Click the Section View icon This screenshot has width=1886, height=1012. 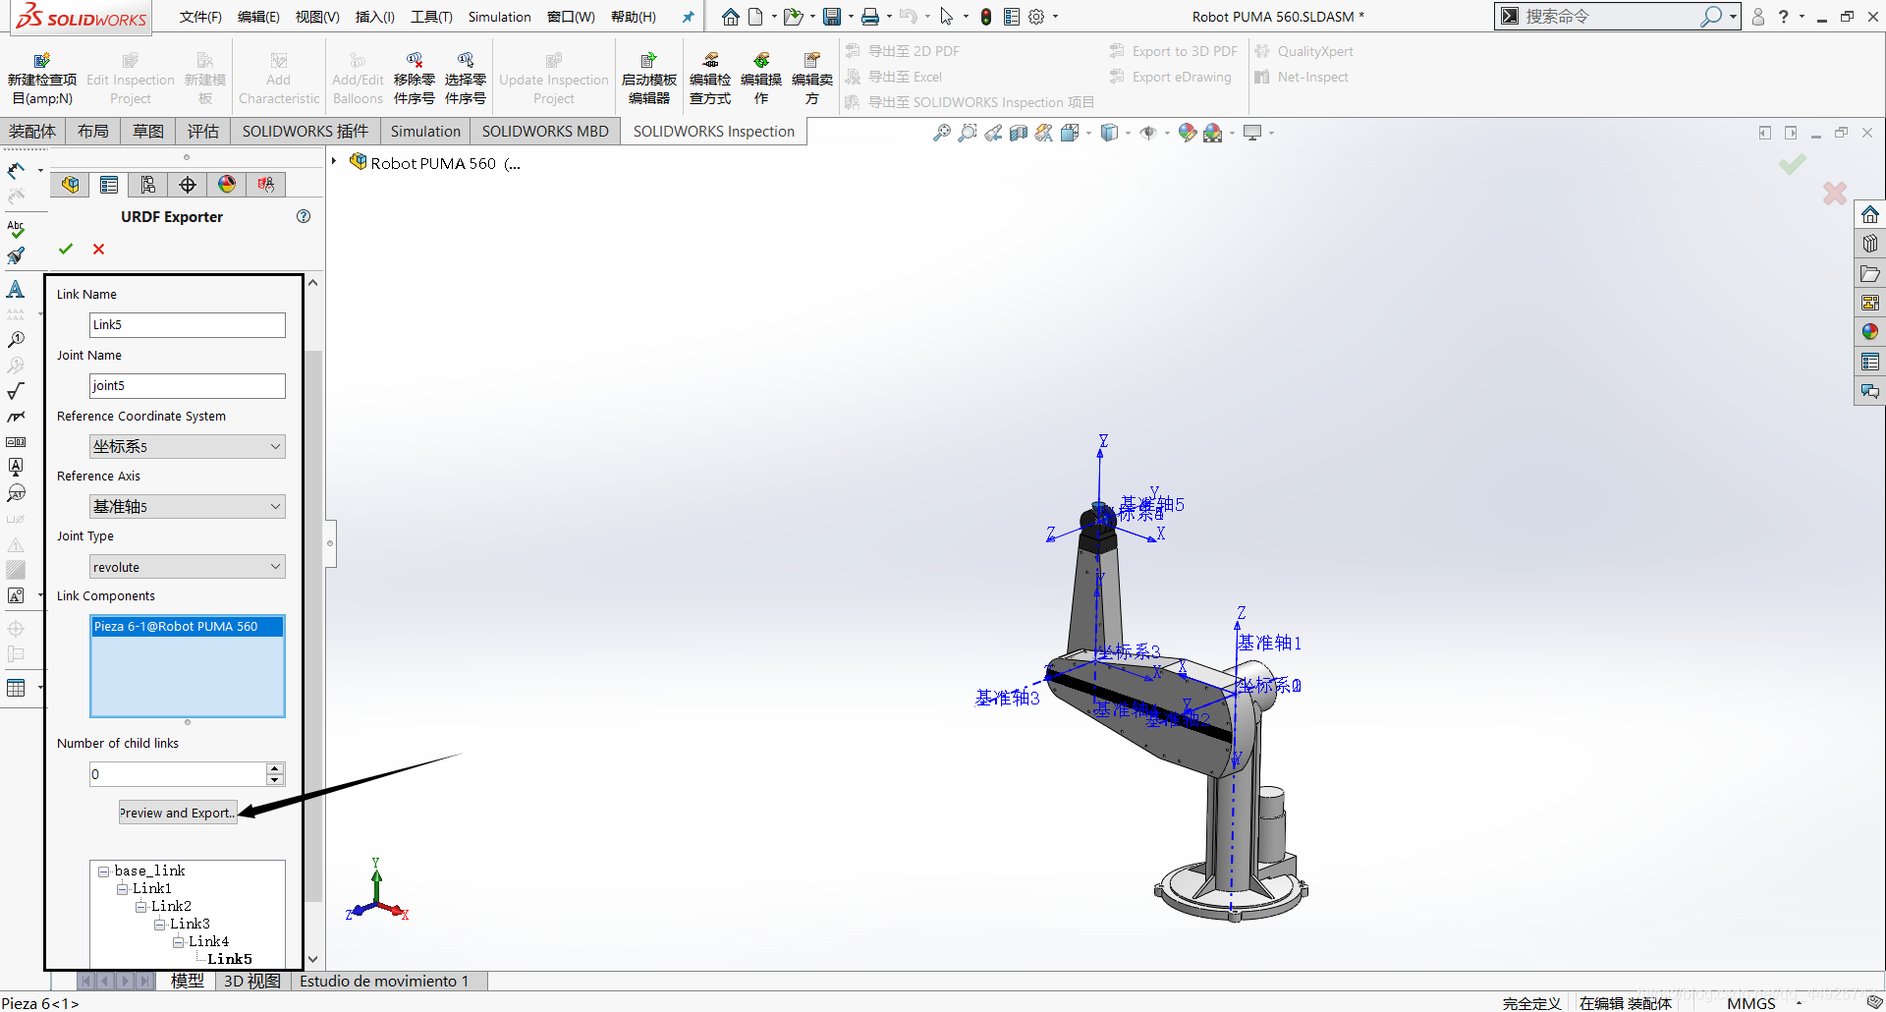[1019, 133]
